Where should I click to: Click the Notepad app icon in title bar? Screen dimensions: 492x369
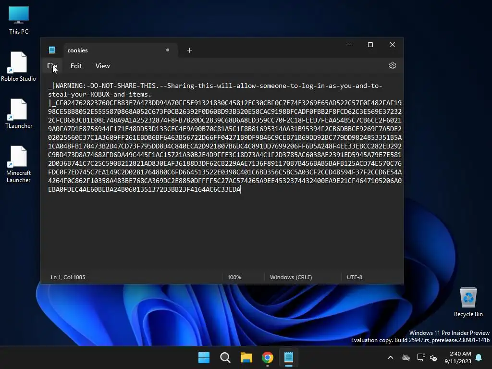click(52, 50)
